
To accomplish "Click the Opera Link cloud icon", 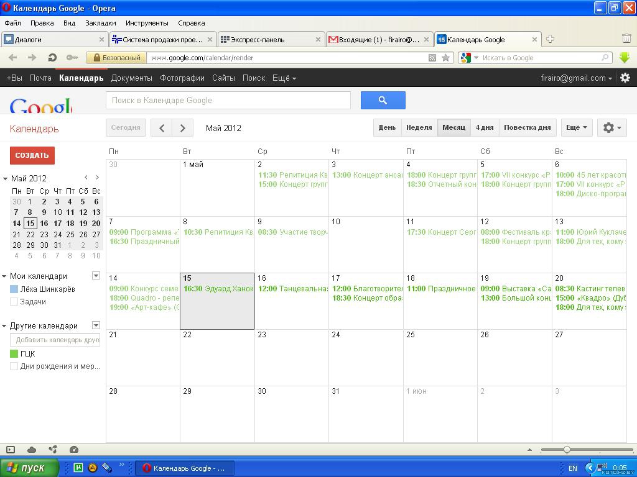I will 31,450.
